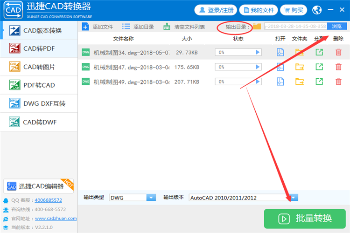
Task: Click the 购买 purchase button
Action: point(294,10)
